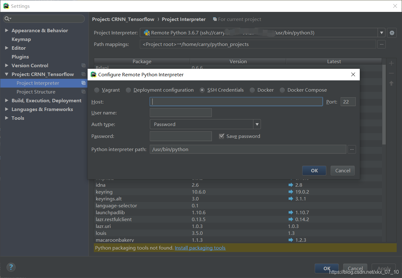Click the Latest column header

(334, 61)
